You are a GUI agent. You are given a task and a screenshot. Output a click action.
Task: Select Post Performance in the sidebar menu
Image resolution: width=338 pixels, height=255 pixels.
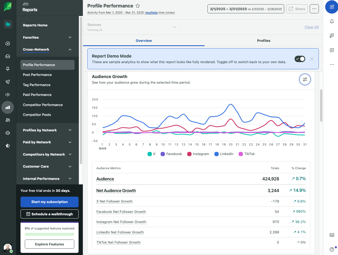pos(37,75)
